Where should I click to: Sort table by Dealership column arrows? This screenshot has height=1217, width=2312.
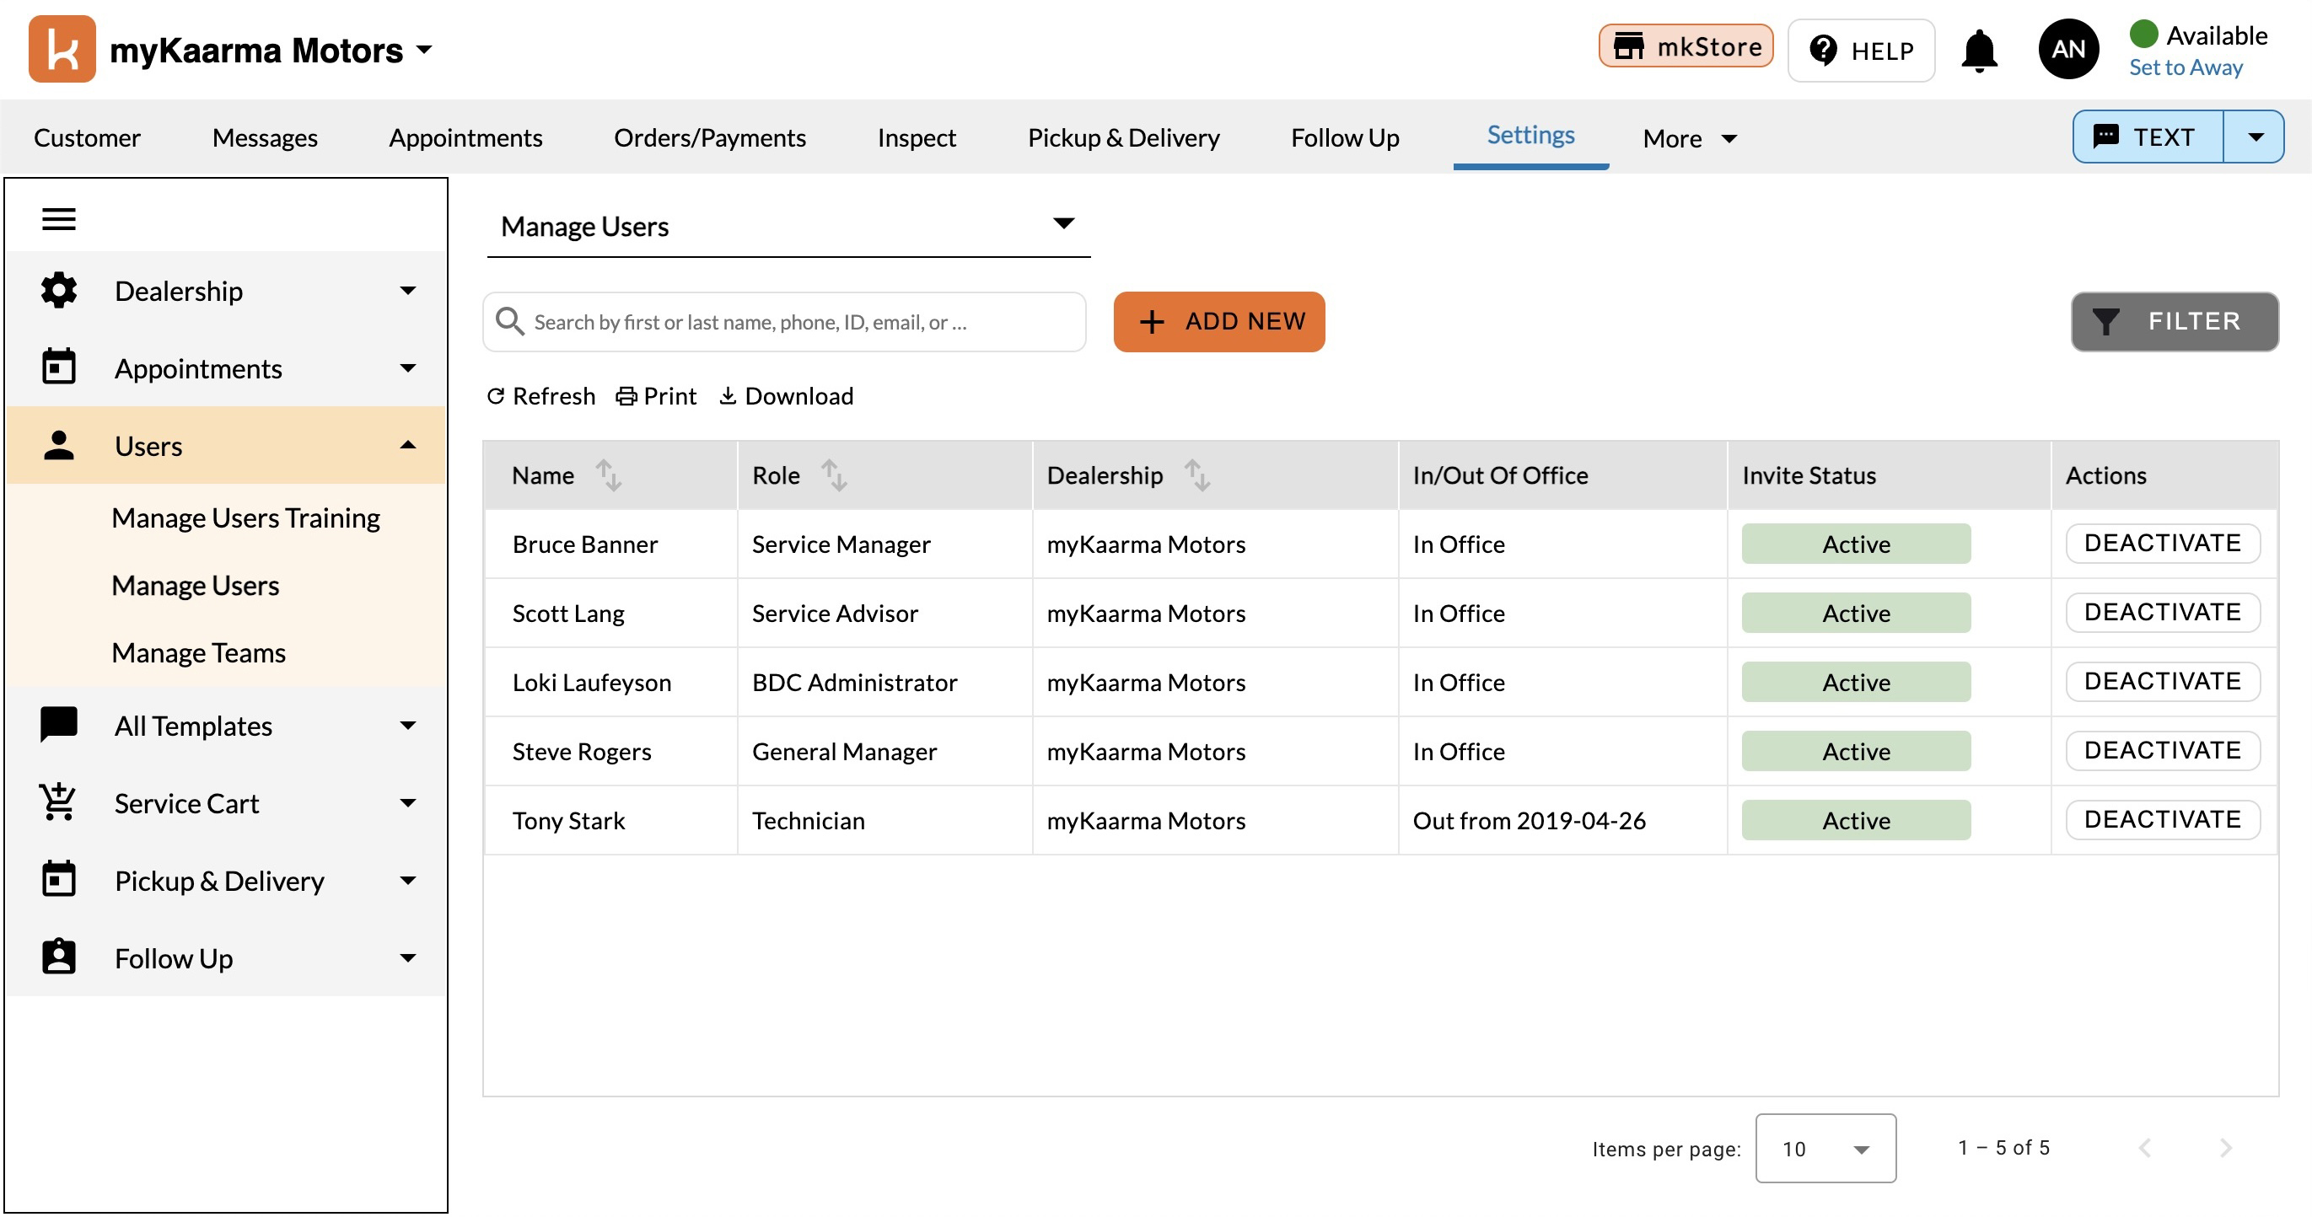pyautogui.click(x=1196, y=474)
